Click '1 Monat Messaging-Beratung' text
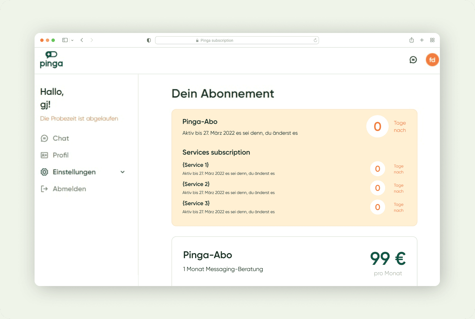The height and width of the screenshot is (319, 475). point(223,269)
